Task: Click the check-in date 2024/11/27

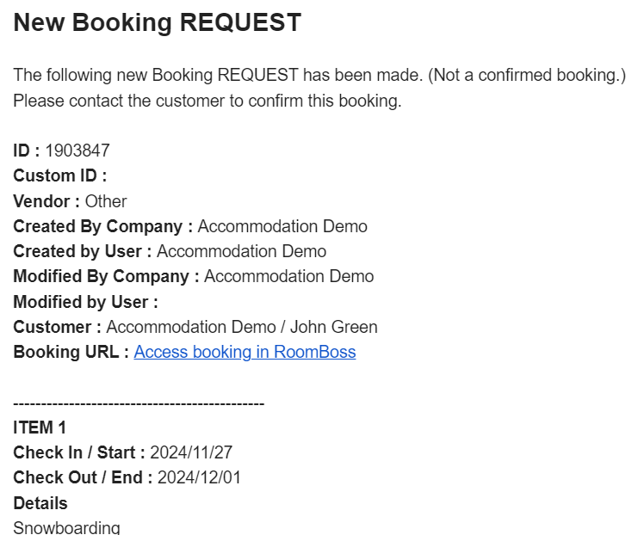Action: [x=191, y=452]
